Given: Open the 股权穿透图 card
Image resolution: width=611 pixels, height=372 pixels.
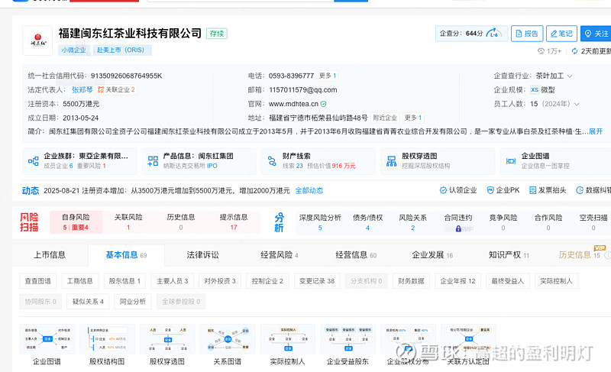Looking at the screenshot, I should (x=435, y=160).
